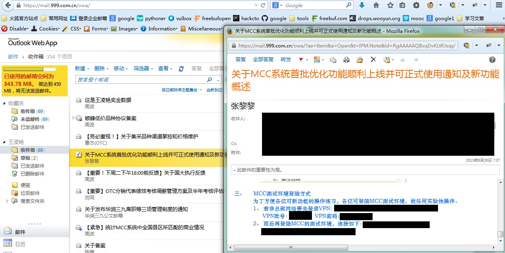Click the Google search magnifier icon
Screen dimensions: 505x253
349,6
